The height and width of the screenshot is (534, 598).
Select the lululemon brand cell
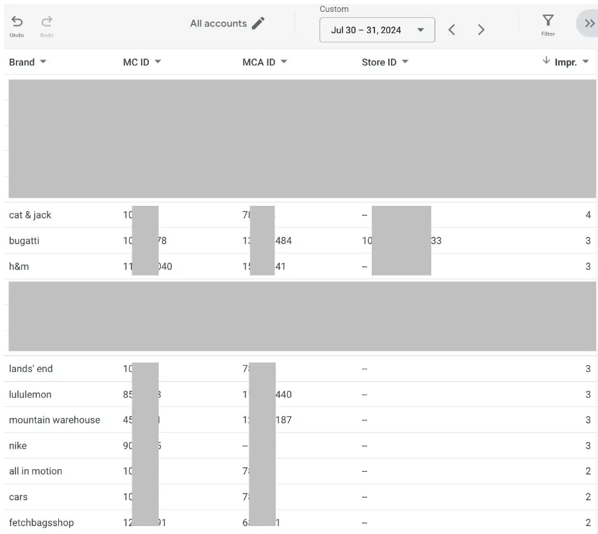coord(30,394)
